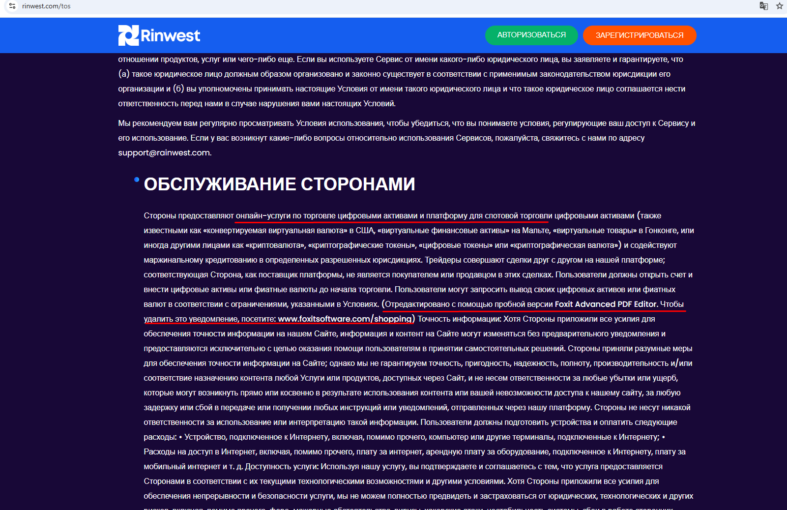Click the Rinwest logo
Image resolution: width=787 pixels, height=510 pixels.
point(159,35)
